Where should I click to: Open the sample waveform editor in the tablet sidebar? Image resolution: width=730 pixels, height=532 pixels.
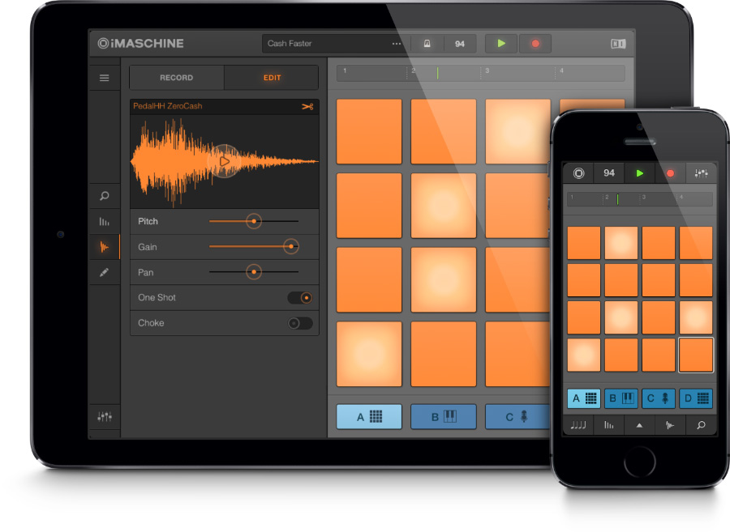104,247
